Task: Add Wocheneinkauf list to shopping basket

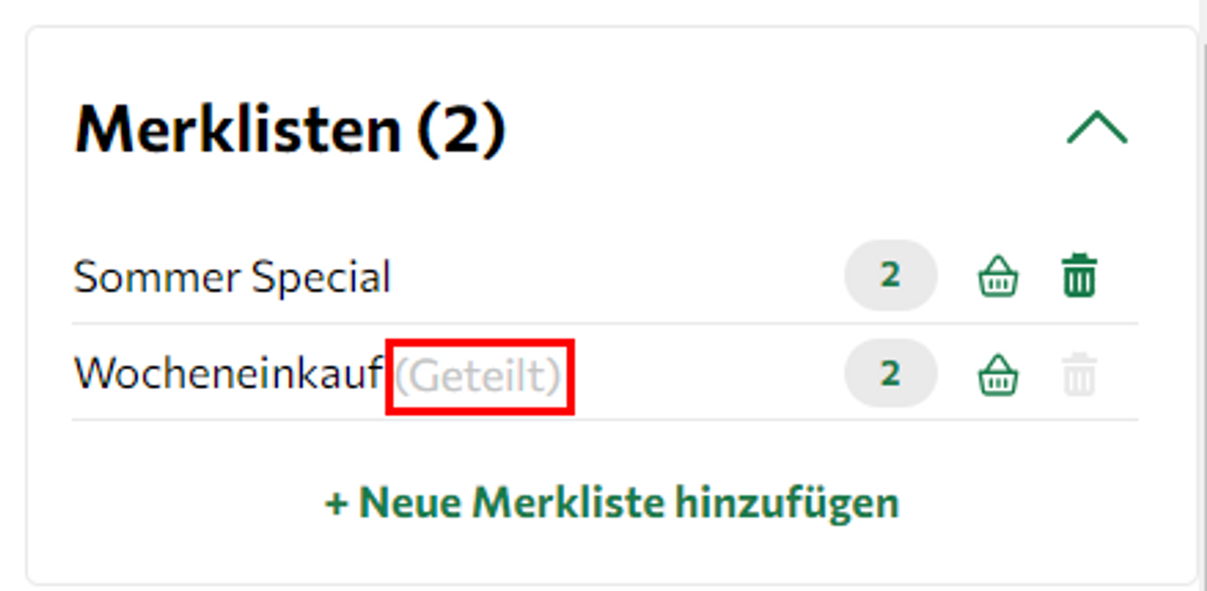Action: click(x=998, y=374)
